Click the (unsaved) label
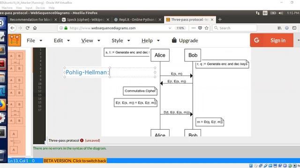Screen dimensions: 300x168 point(93,140)
